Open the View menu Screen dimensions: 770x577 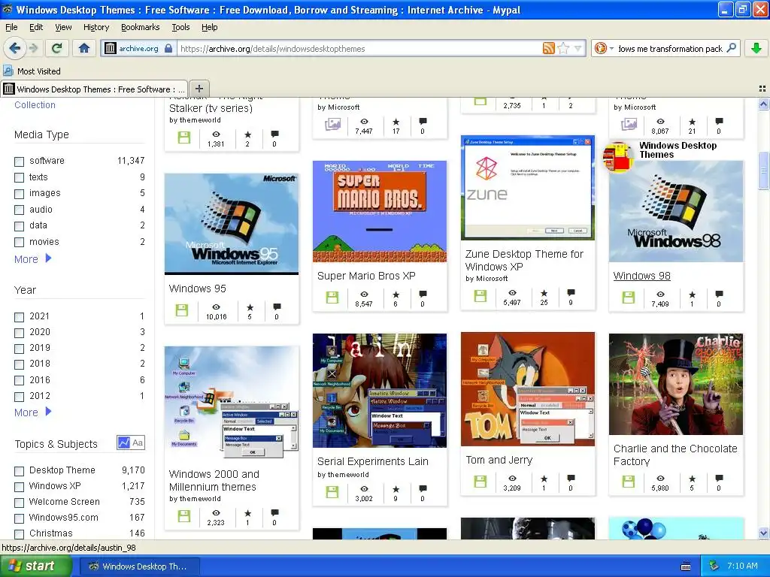click(x=63, y=27)
